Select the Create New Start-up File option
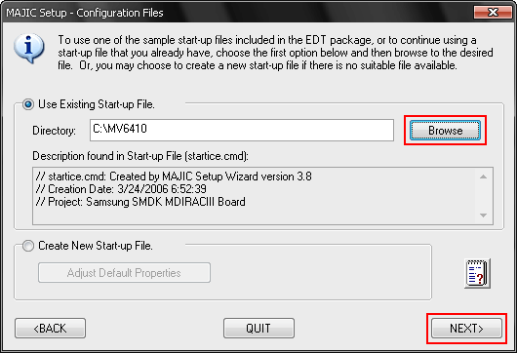Image resolution: width=517 pixels, height=353 pixels. (28, 246)
